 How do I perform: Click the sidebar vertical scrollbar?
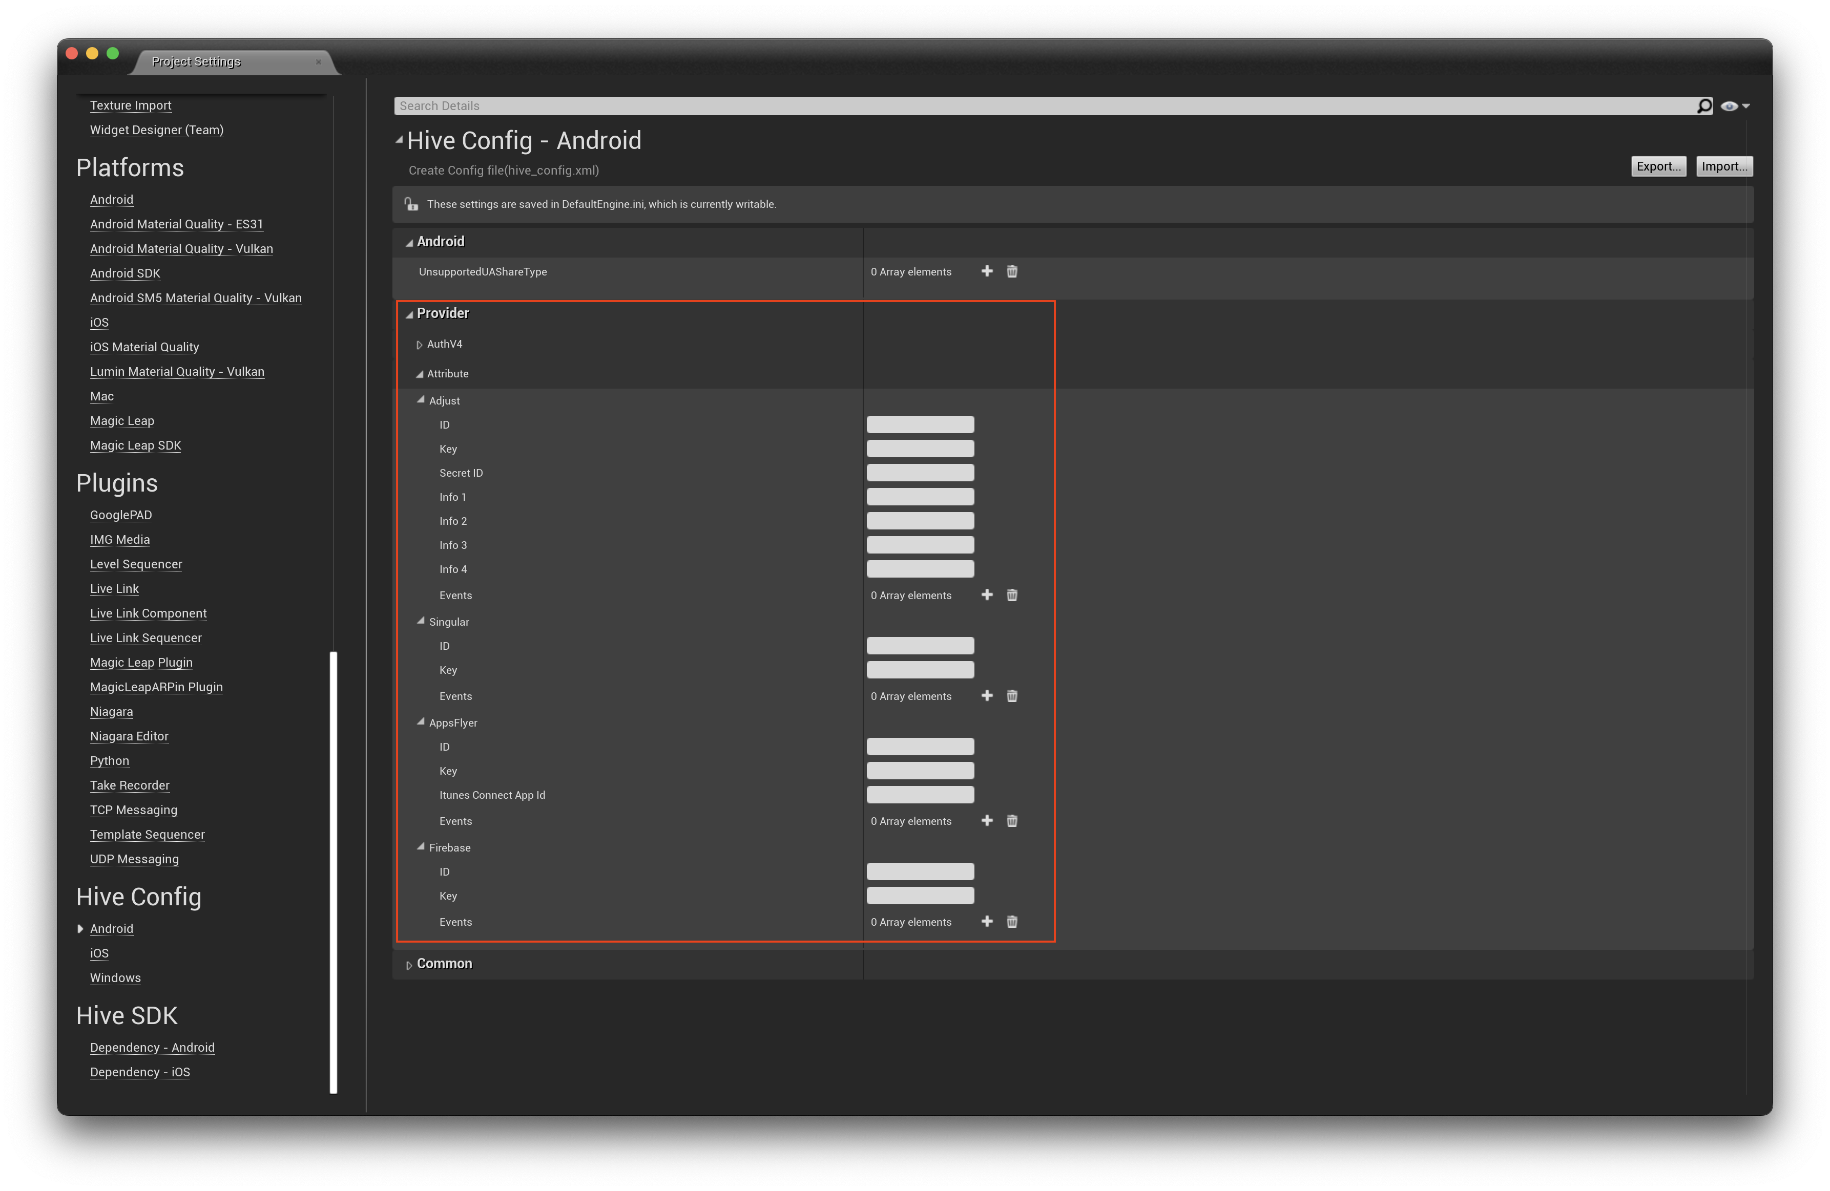tap(334, 872)
